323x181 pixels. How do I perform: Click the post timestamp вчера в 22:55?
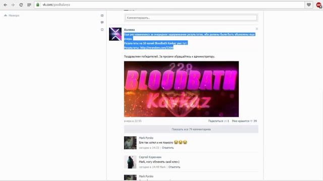coord(133,121)
